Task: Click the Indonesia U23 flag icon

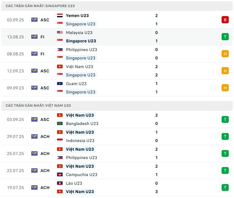Action: click(60, 140)
